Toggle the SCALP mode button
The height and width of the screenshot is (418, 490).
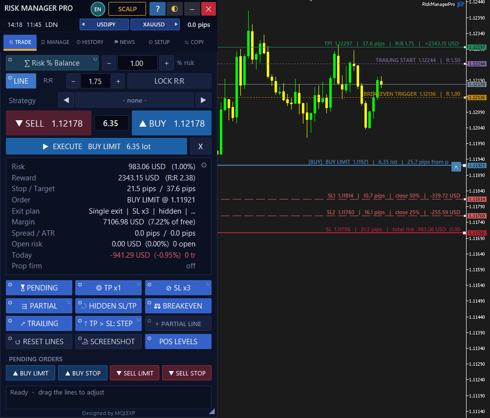click(x=127, y=9)
